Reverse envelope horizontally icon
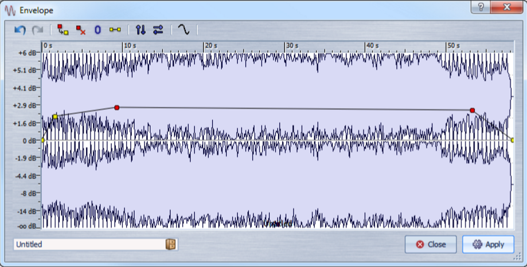527x267 pixels. coord(158,30)
